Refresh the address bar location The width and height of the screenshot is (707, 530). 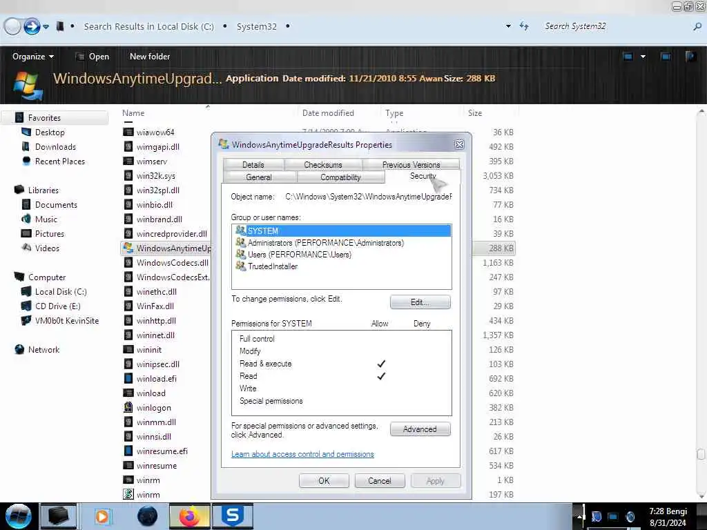point(524,26)
